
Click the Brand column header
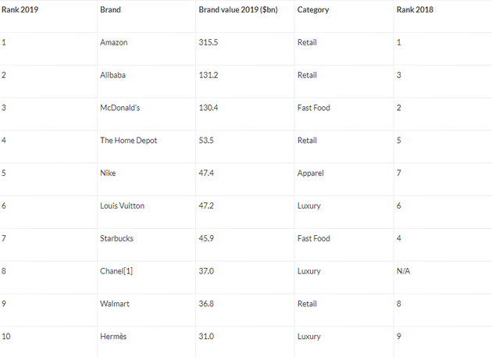(x=110, y=10)
